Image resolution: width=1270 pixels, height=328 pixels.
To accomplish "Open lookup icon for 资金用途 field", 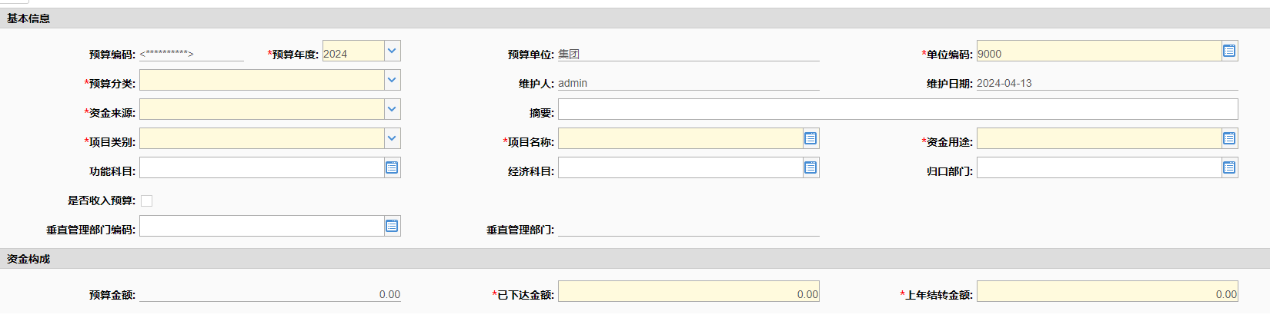I will (1229, 138).
